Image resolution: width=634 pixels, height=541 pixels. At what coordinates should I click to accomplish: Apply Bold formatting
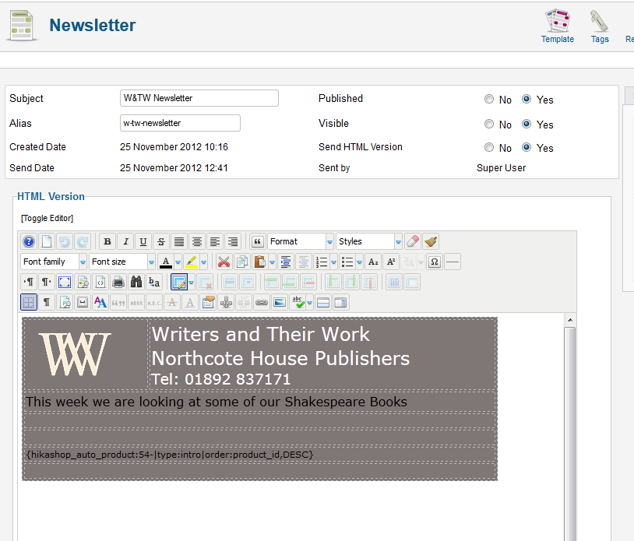(107, 241)
